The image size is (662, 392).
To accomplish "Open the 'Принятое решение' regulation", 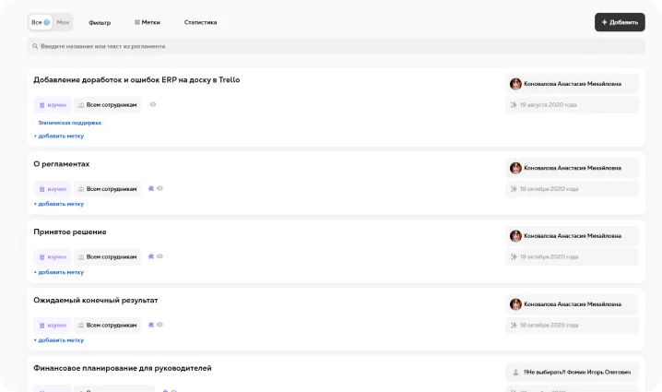I will [70, 232].
